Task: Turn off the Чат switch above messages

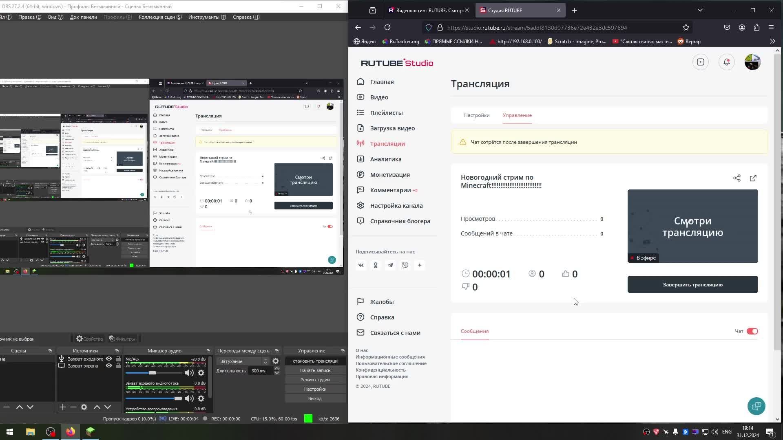Action: click(752, 331)
